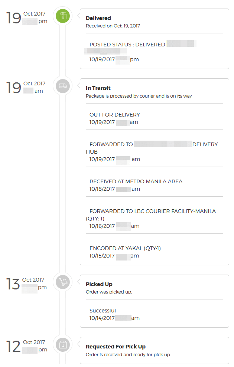
Task: Click the 'Received on Oct. 19, 2017' text
Action: pos(113,26)
